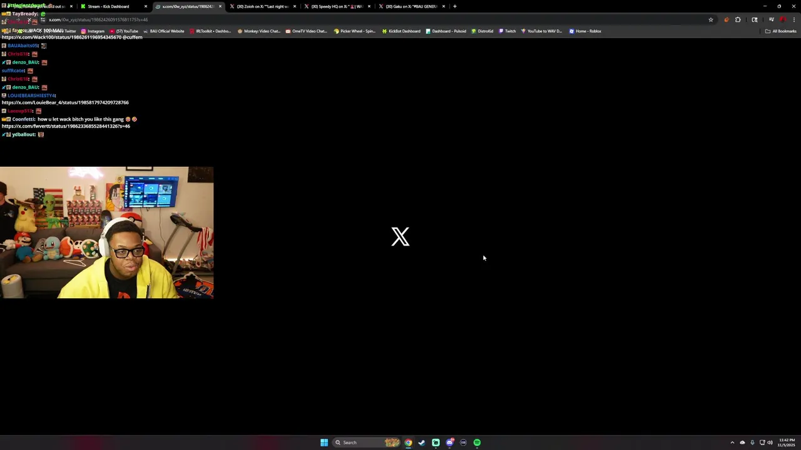Viewport: 801px width, 450px height.
Task: Close the Gaku on X tab
Action: (444, 6)
